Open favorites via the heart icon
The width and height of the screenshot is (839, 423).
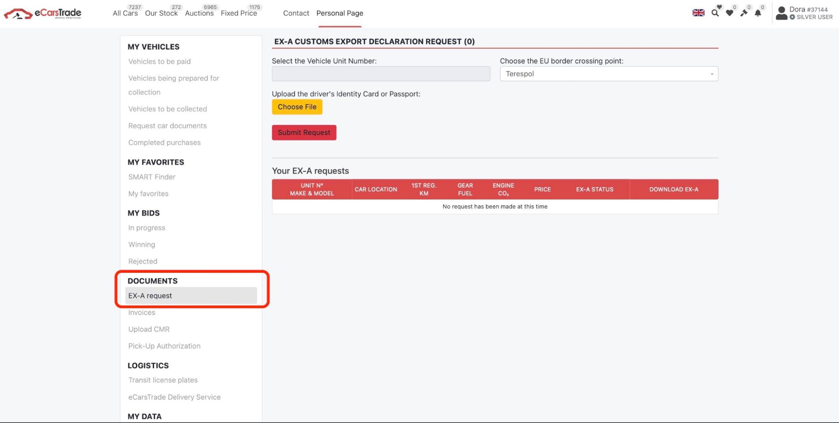(x=729, y=13)
